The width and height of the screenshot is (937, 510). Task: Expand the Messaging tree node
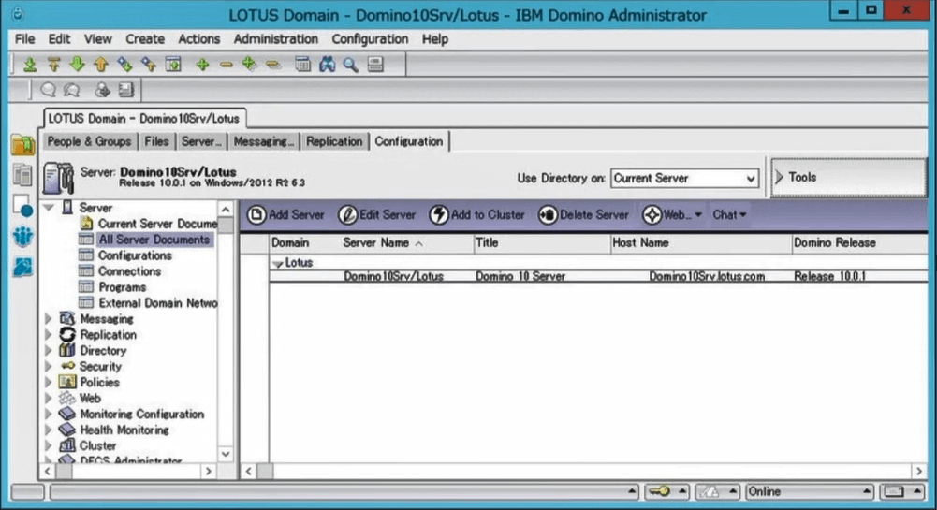[x=49, y=319]
